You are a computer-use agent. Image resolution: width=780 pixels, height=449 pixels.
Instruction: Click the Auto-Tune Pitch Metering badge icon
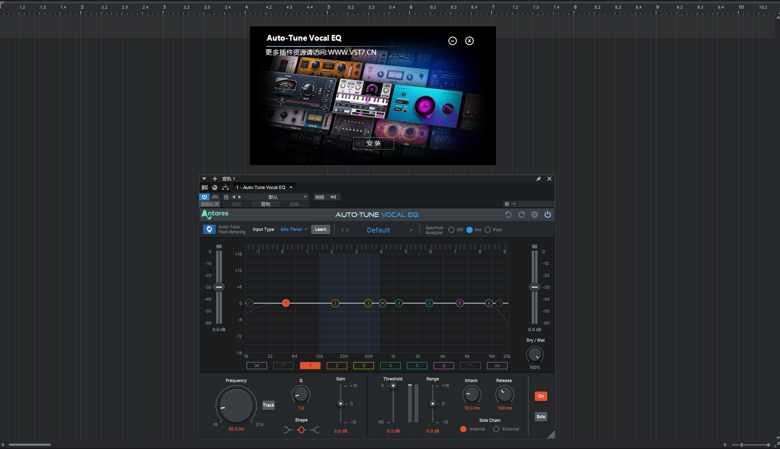coord(209,229)
